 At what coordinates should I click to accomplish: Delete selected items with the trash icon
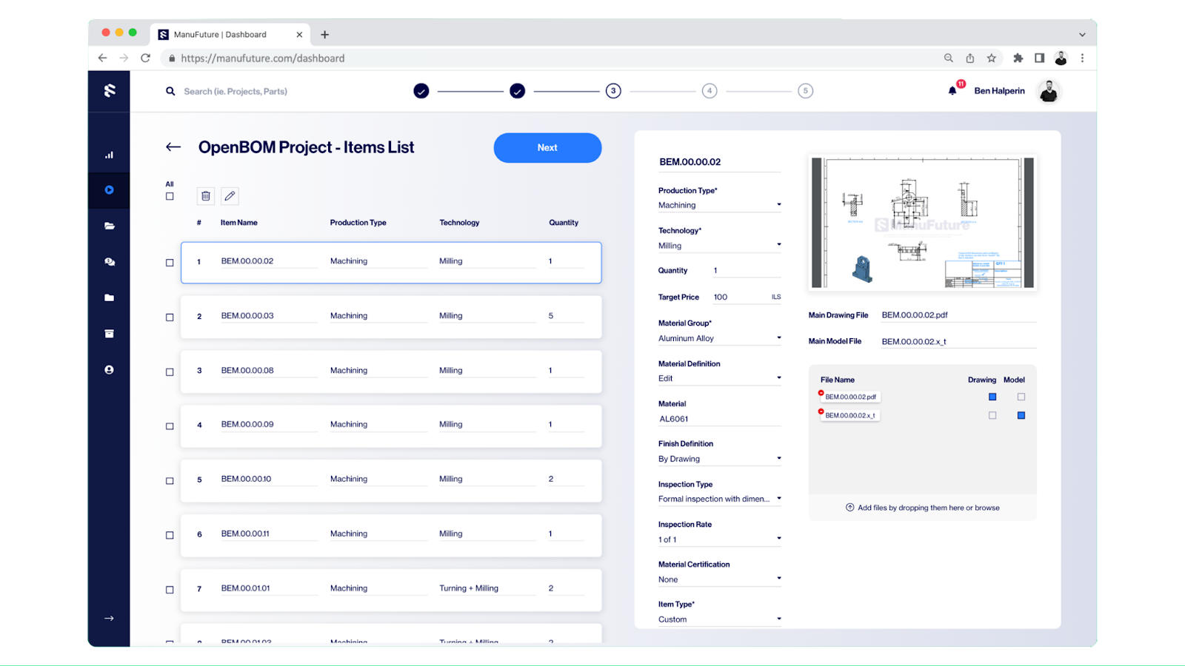[206, 196]
